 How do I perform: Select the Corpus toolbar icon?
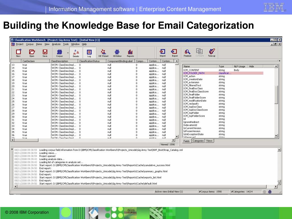tap(59, 53)
